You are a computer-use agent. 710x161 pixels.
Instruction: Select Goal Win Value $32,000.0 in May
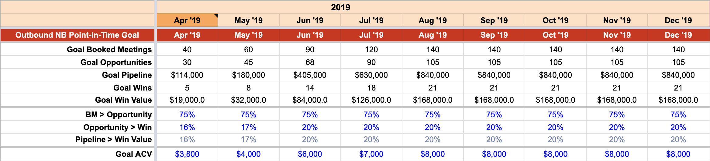(x=249, y=100)
